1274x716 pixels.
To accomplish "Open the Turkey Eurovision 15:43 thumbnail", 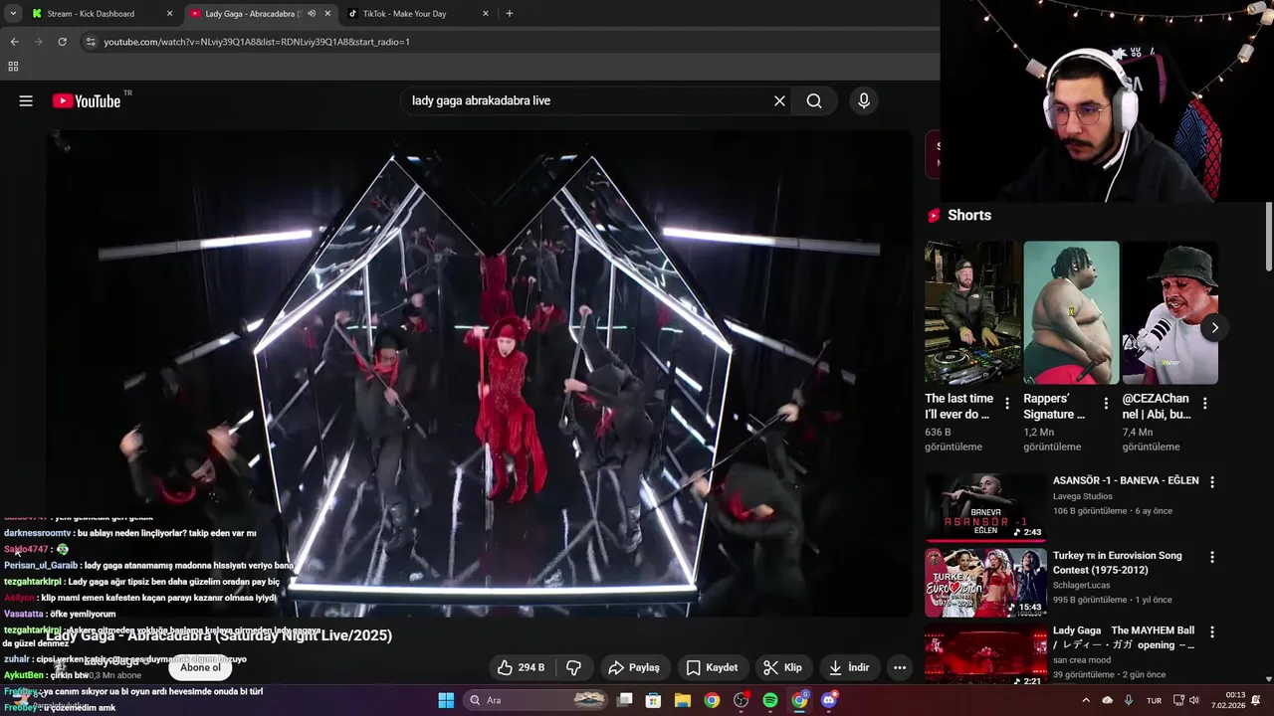I will point(985,582).
